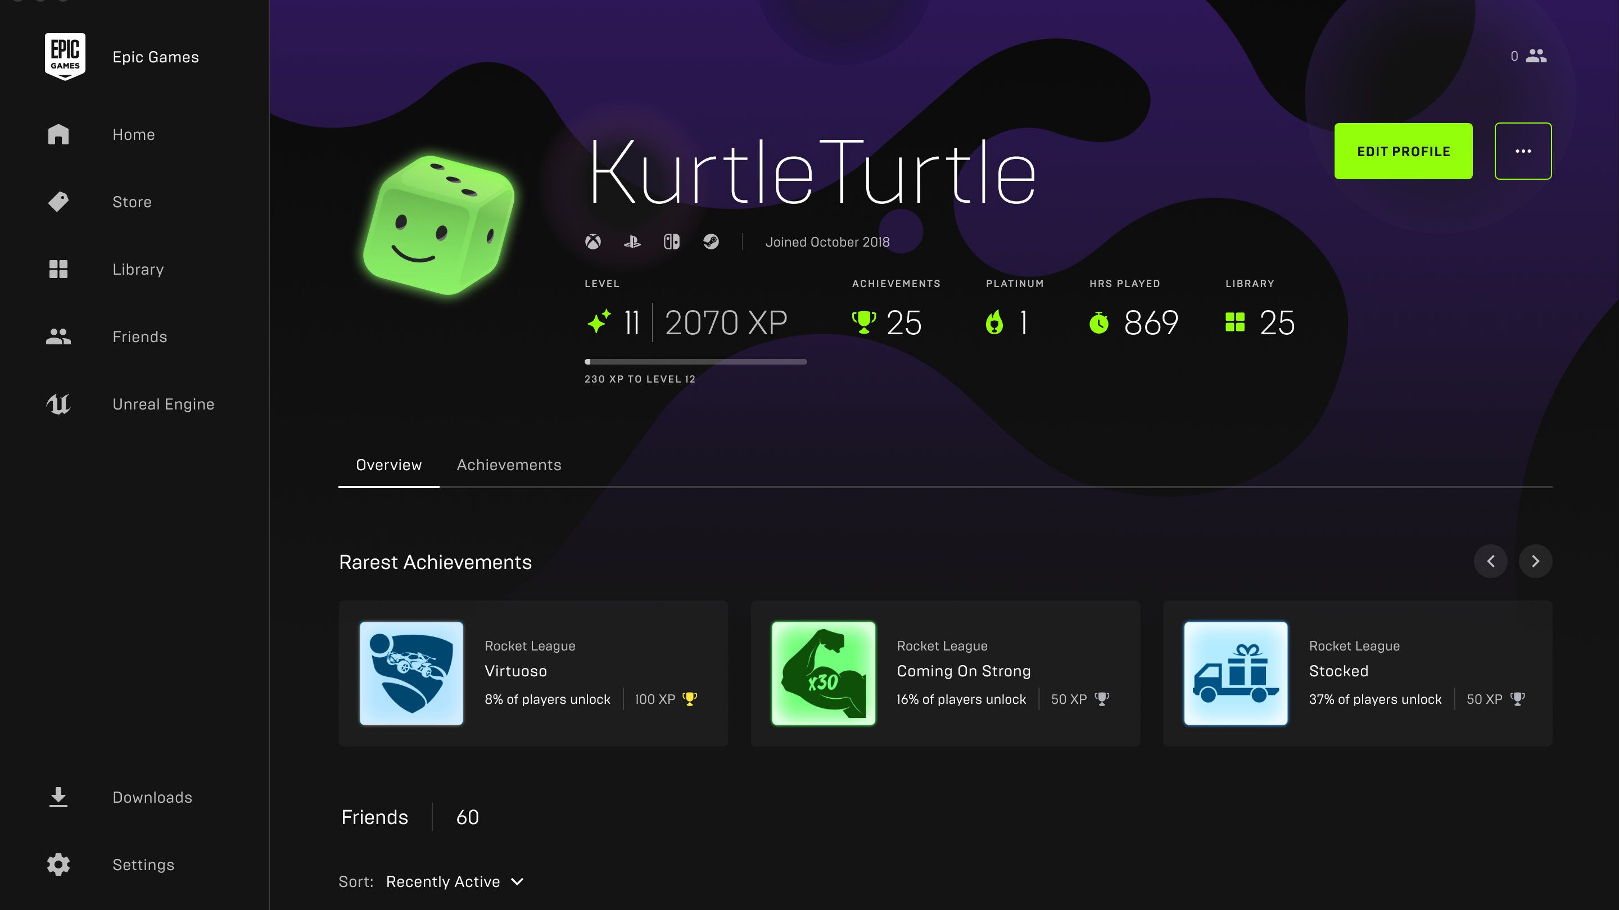Click the Nintendo Switch platform icon
The height and width of the screenshot is (910, 1619).
(671, 242)
